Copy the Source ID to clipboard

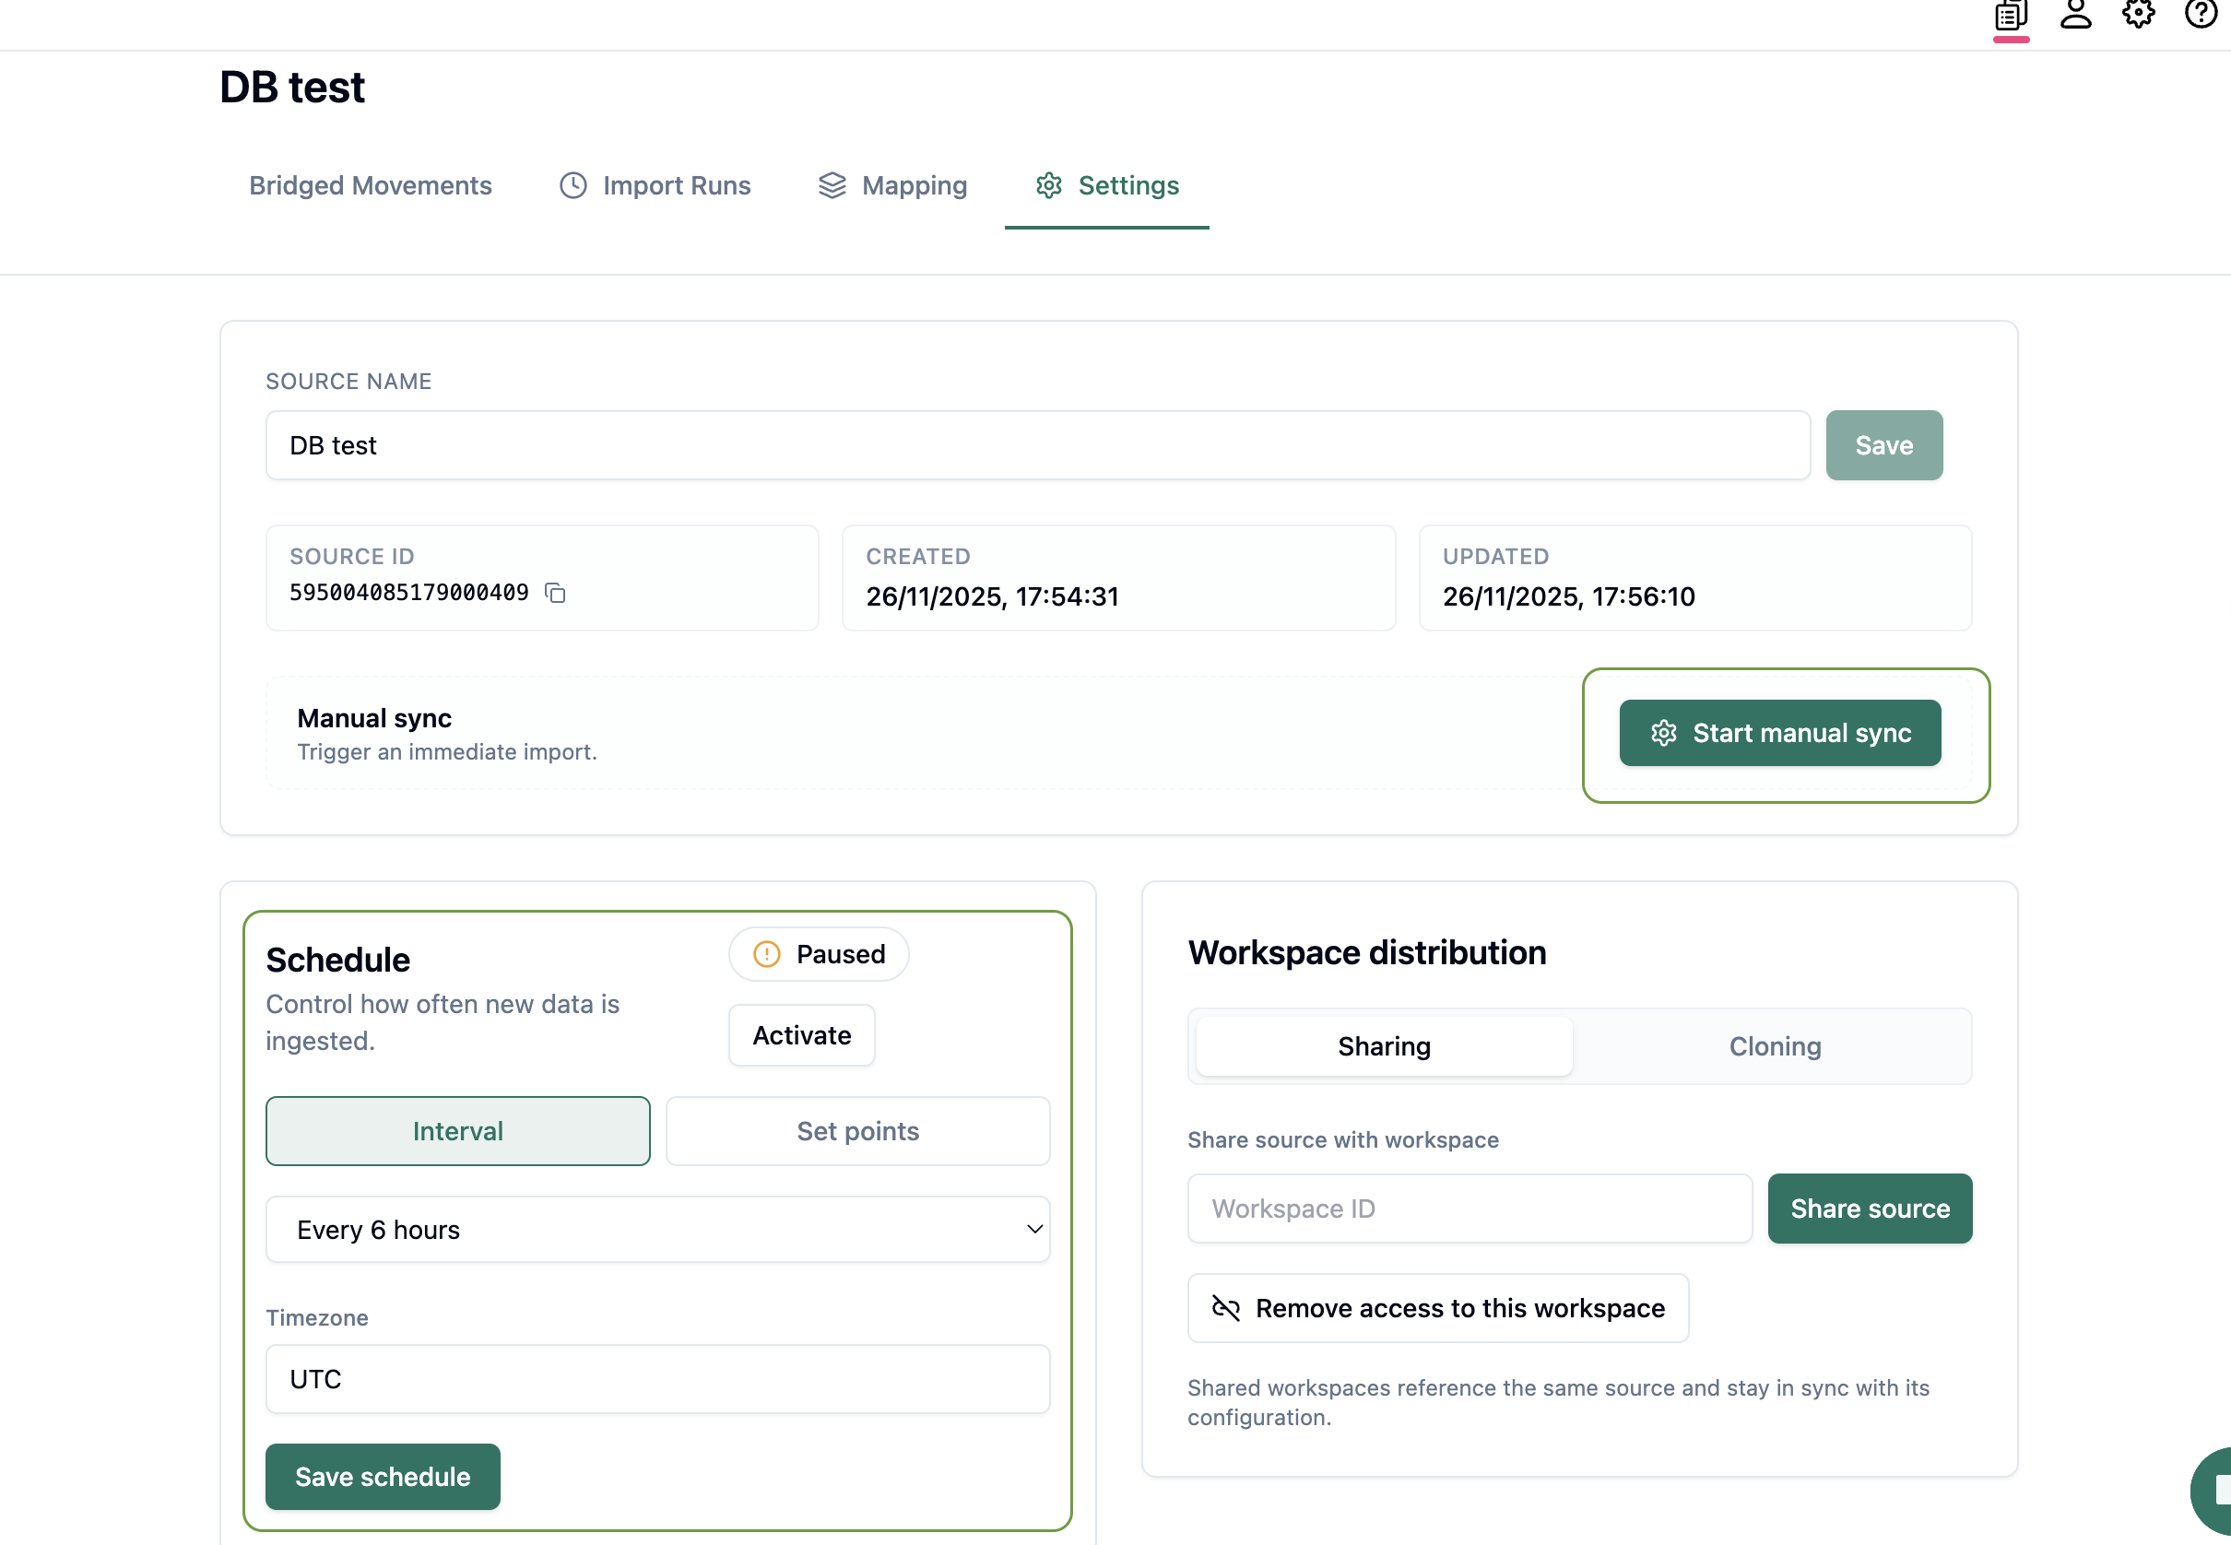pyautogui.click(x=555, y=593)
